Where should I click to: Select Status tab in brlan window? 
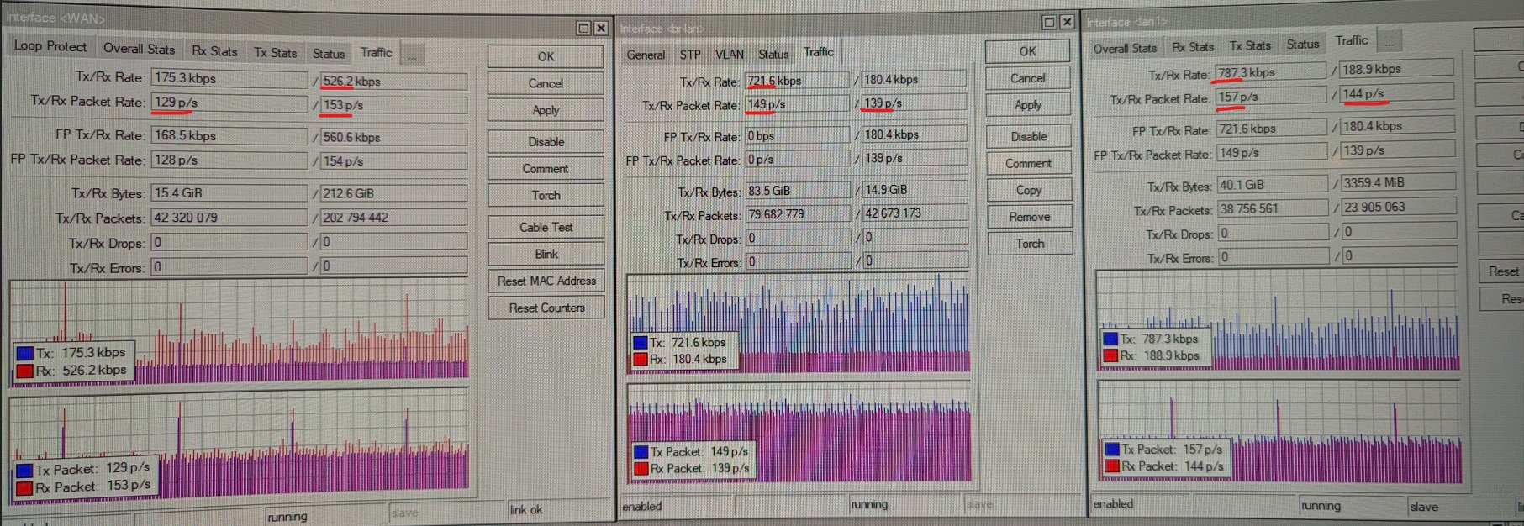773,55
